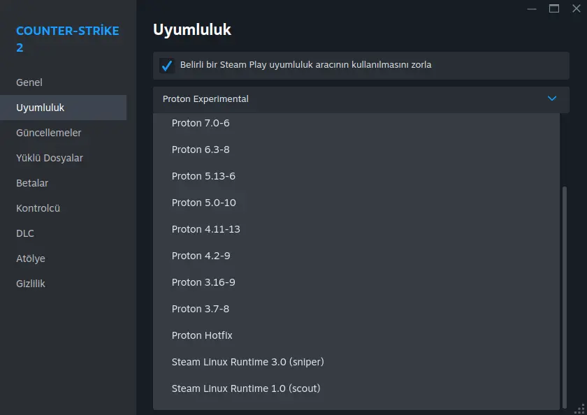The height and width of the screenshot is (415, 587).
Task: Select Proton 3.7-8 entry
Action: [x=356, y=309]
